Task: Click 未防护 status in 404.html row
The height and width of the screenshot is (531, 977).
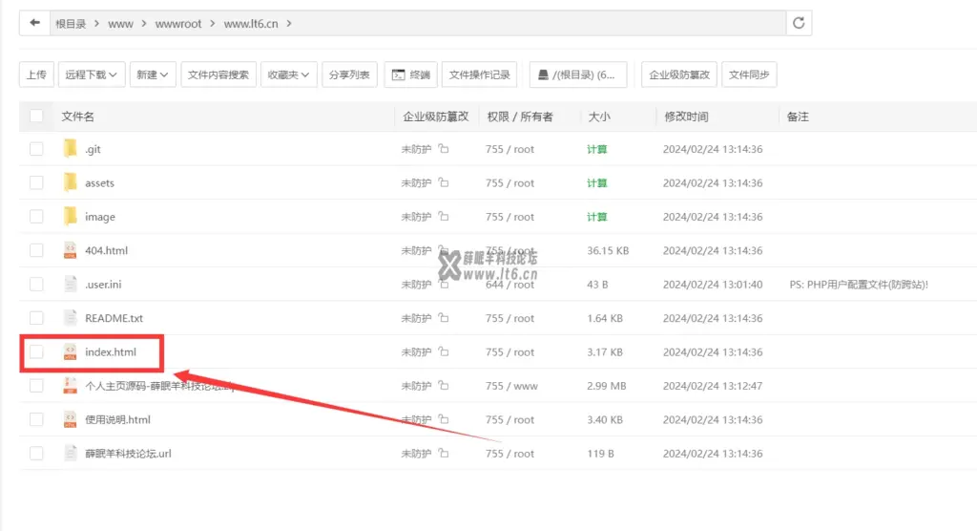Action: coord(416,250)
